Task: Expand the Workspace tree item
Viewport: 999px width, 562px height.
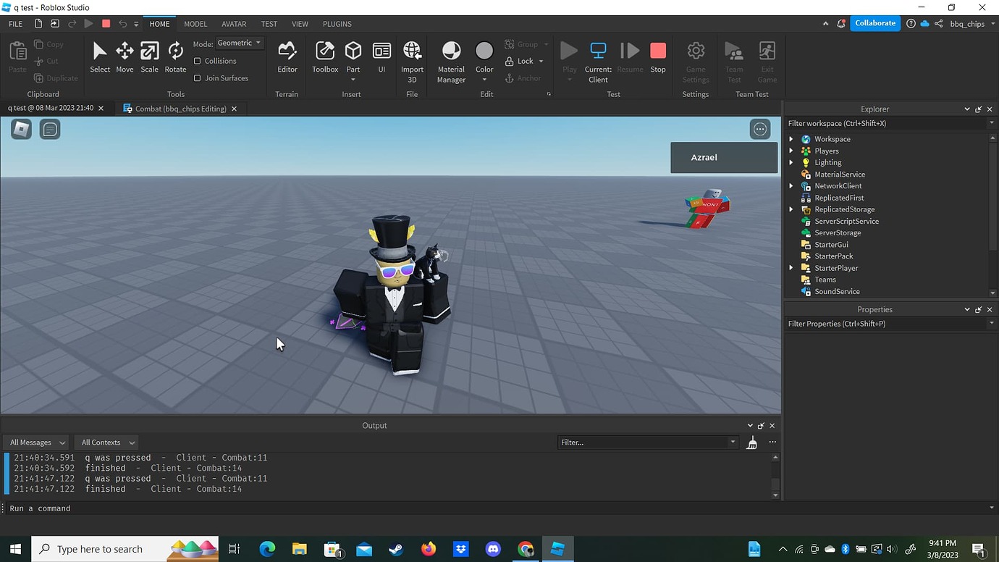Action: click(x=791, y=138)
